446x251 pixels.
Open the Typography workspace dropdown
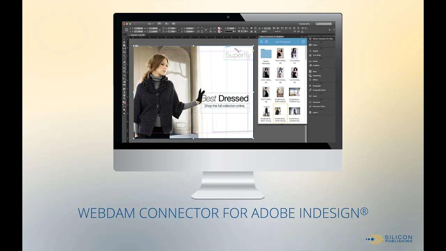click(306, 24)
